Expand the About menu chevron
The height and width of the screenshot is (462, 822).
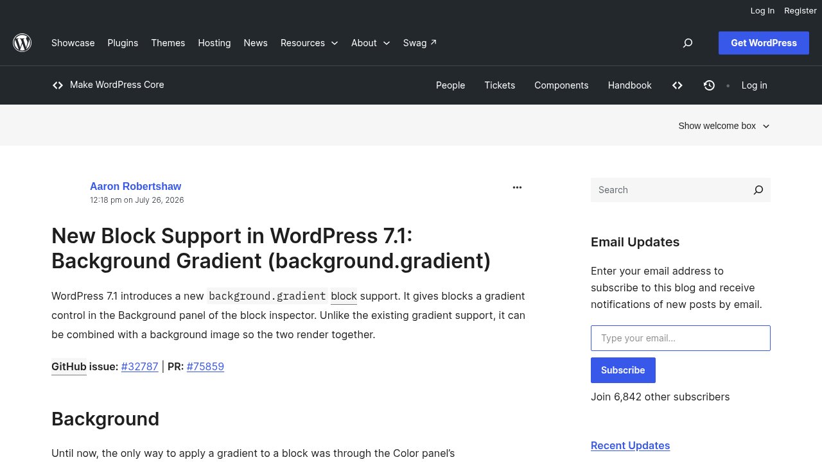click(x=386, y=43)
